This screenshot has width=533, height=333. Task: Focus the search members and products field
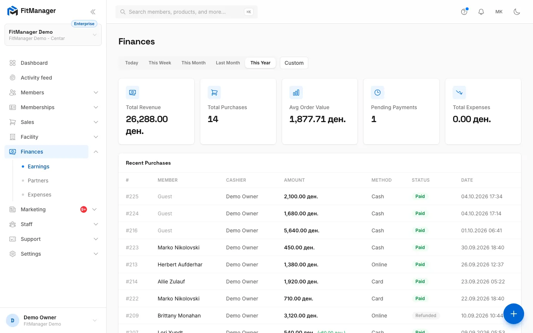[187, 12]
